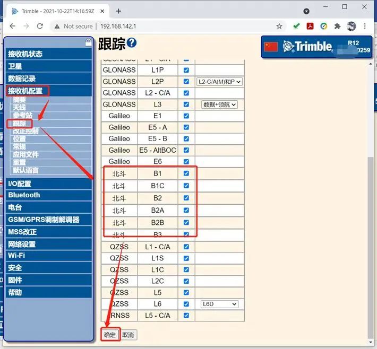Open the red PDF extension icon
This screenshot has width=377, height=349.
coord(310,26)
